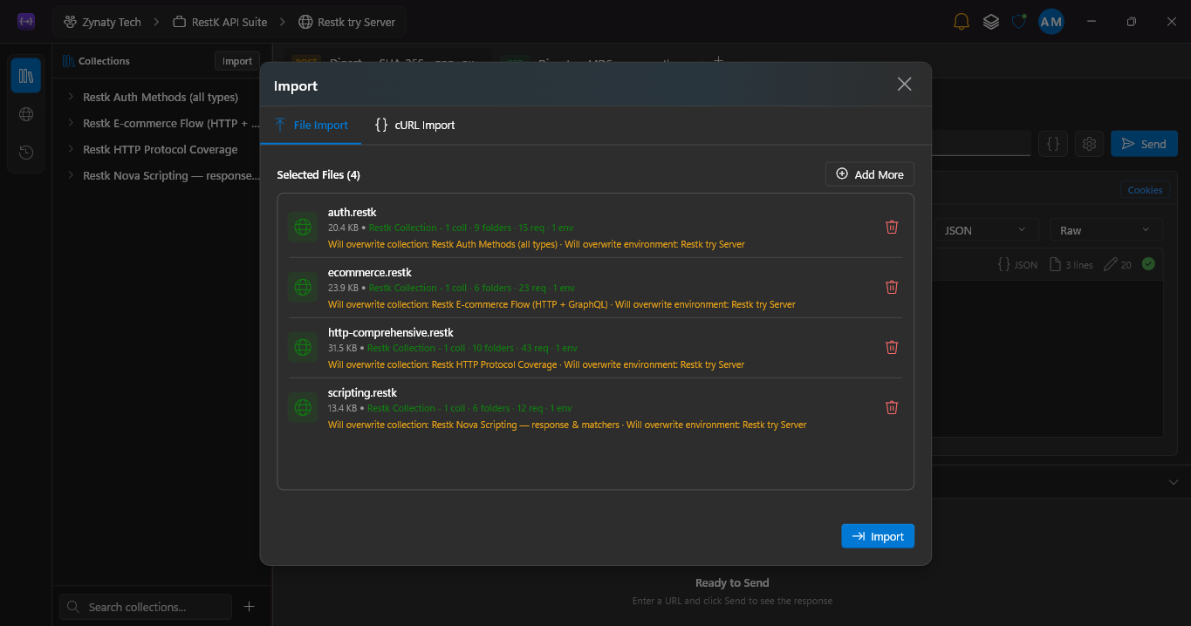1191x626 pixels.
Task: Select the scripting.restk file name
Action: pos(362,392)
